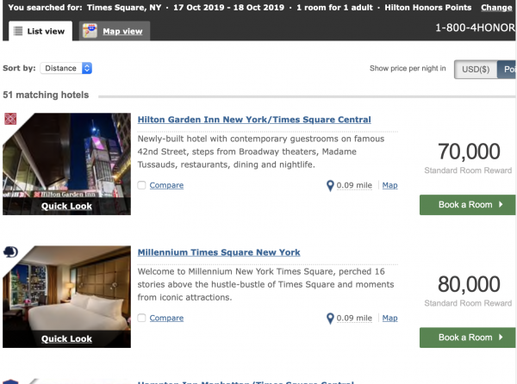Open the Sort by Distance dropdown

coord(66,68)
